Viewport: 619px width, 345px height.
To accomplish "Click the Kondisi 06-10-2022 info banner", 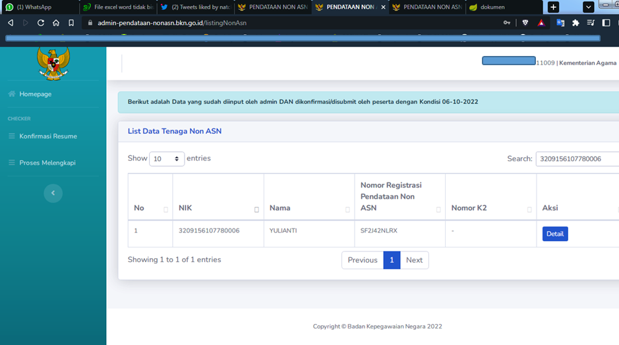I will click(x=368, y=102).
